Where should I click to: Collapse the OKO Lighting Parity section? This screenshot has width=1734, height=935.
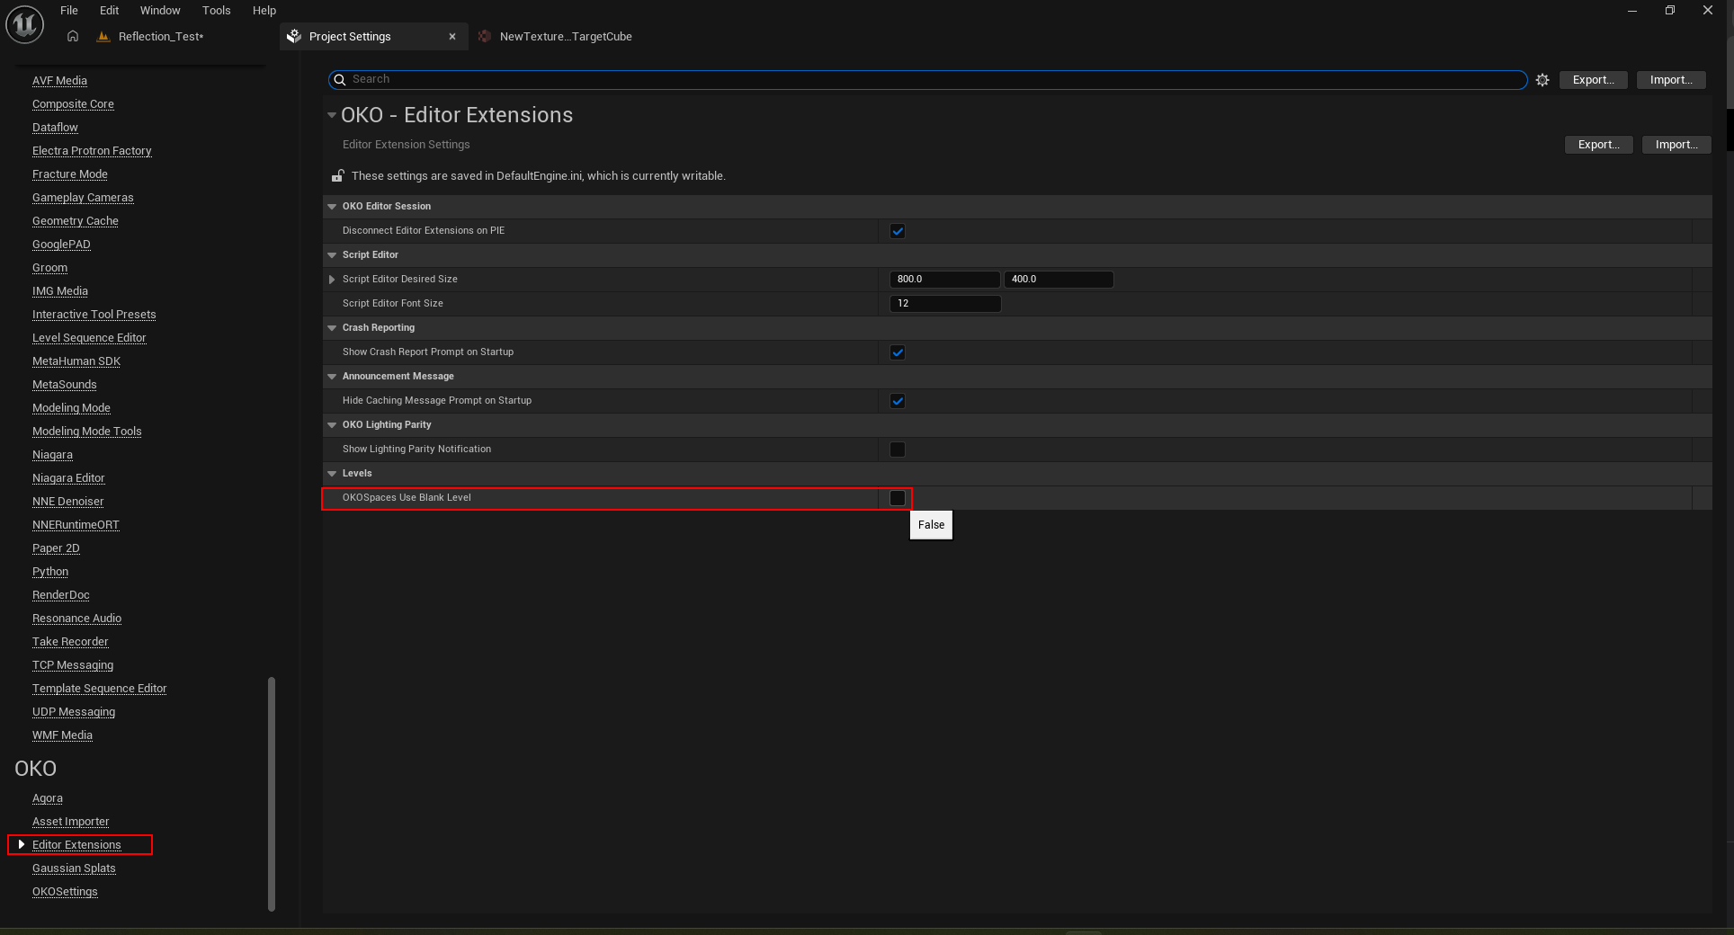[x=332, y=425]
